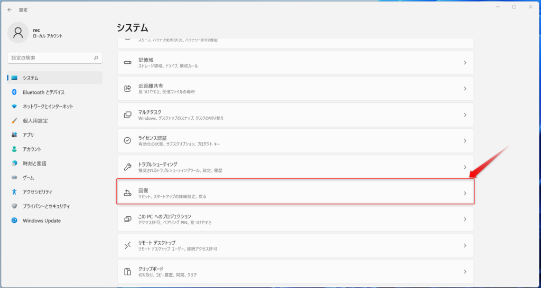Click the プライバシーとセキュリティ shield icon
The image size is (541, 288).
[14, 206]
